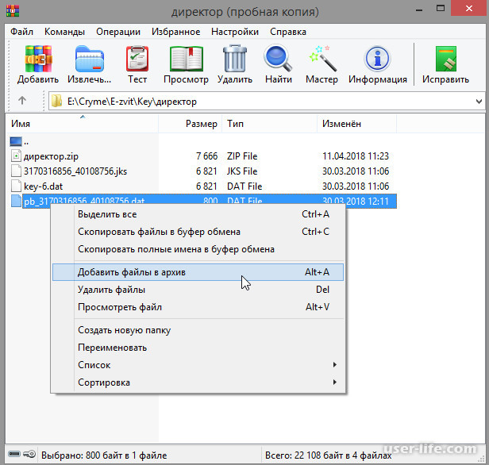Open the Найти (Find) magnifier tool
Screen dimensions: 489x465
pyautogui.click(x=278, y=58)
